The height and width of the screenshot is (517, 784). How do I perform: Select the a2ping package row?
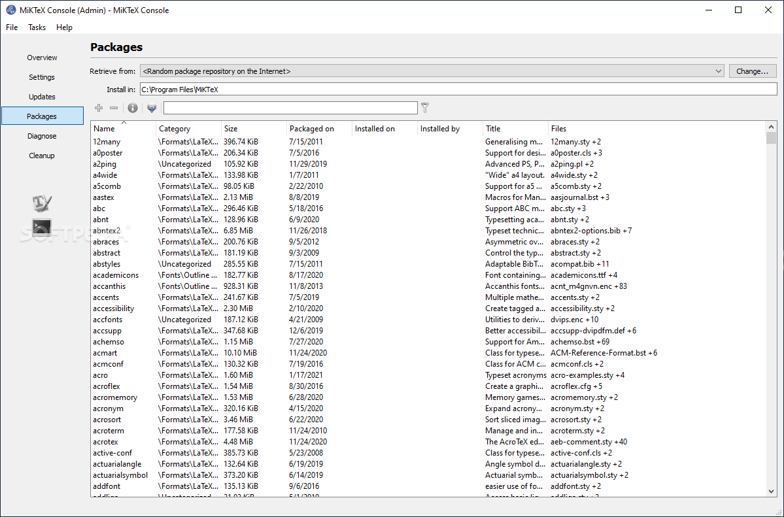pos(428,164)
